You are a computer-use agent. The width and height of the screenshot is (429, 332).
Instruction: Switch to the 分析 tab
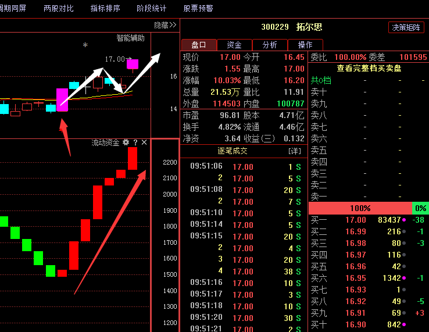(x=270, y=45)
